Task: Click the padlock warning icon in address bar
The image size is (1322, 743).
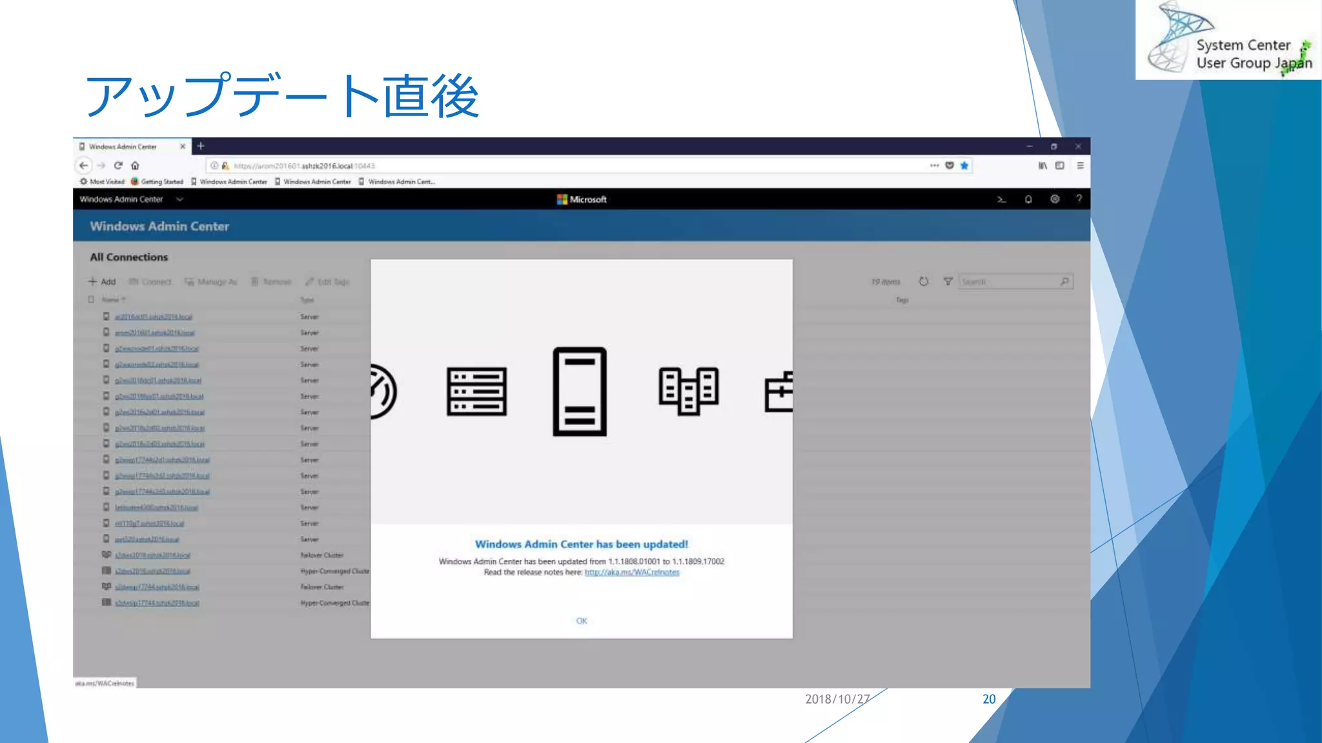Action: [x=225, y=166]
